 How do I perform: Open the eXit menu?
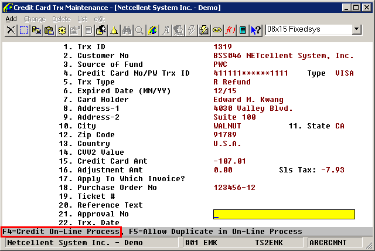(99, 19)
